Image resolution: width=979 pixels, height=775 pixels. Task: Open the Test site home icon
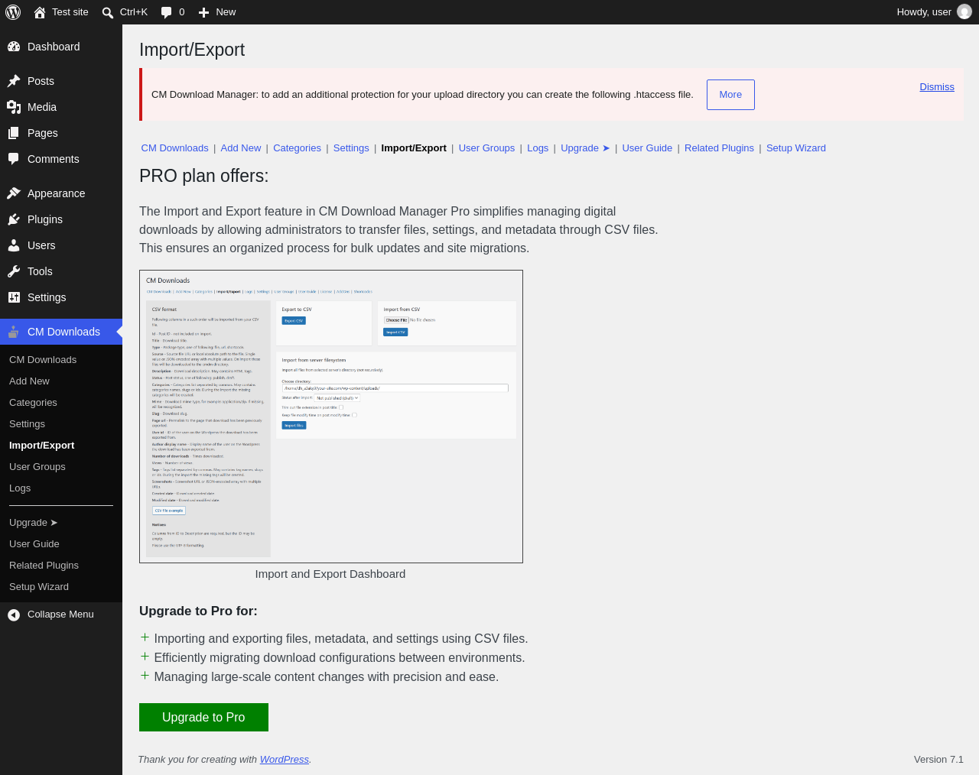point(40,12)
